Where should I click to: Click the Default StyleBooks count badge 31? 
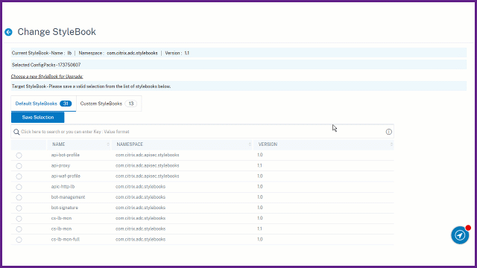click(66, 103)
